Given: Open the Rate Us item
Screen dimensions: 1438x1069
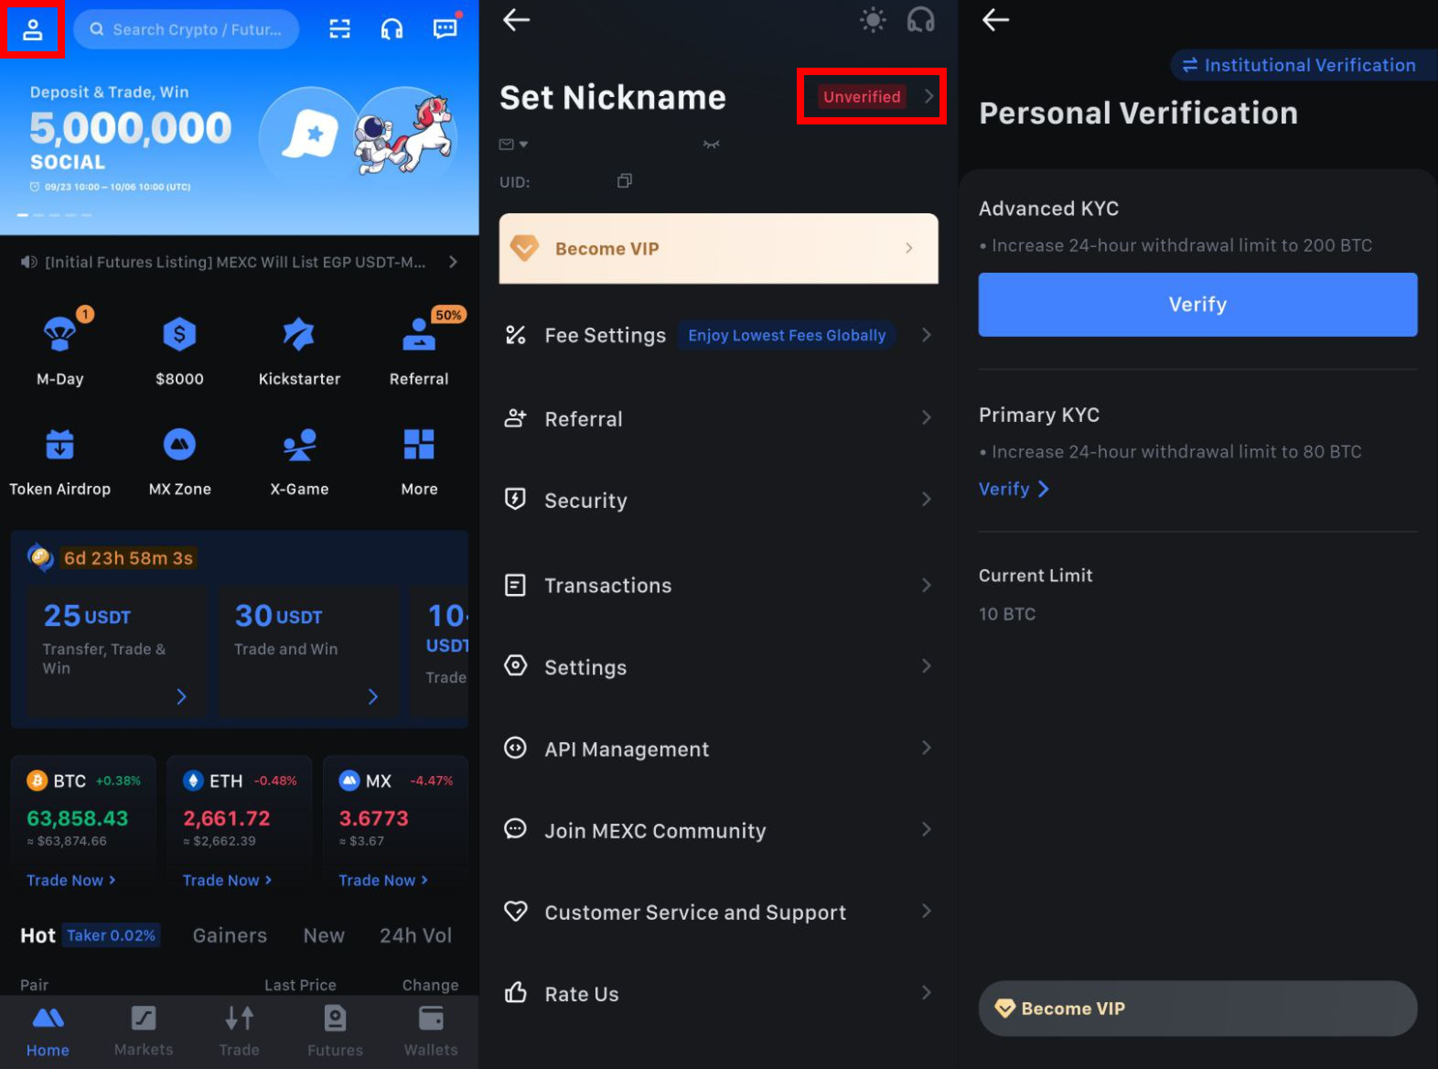Looking at the screenshot, I should (x=719, y=993).
